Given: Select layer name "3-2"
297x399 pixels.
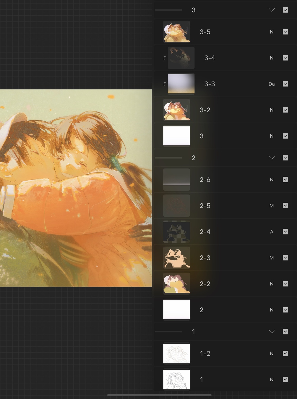Looking at the screenshot, I should (x=205, y=110).
